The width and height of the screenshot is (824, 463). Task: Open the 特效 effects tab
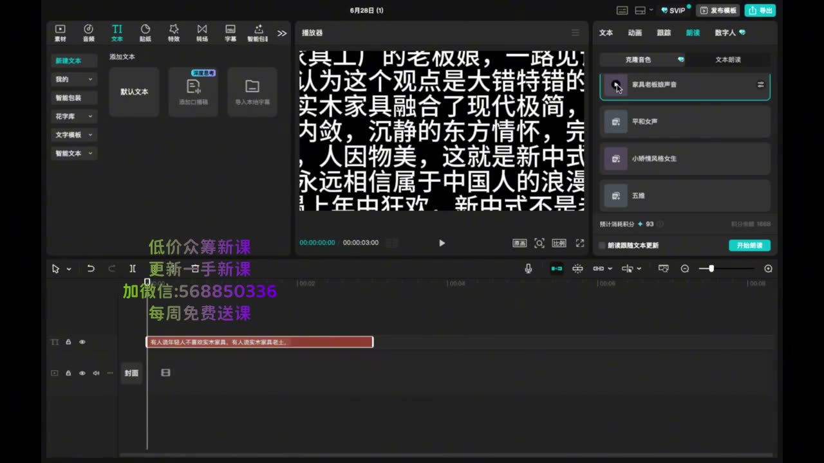tap(174, 33)
